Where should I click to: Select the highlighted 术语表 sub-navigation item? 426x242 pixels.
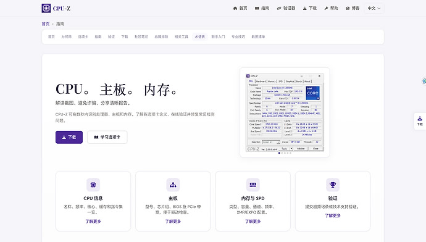pos(199,36)
